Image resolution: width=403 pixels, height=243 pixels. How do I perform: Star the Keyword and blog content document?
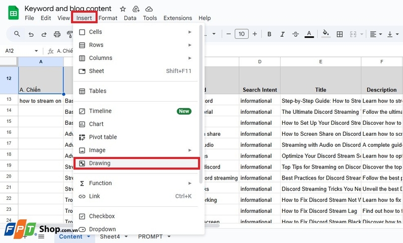coord(123,9)
